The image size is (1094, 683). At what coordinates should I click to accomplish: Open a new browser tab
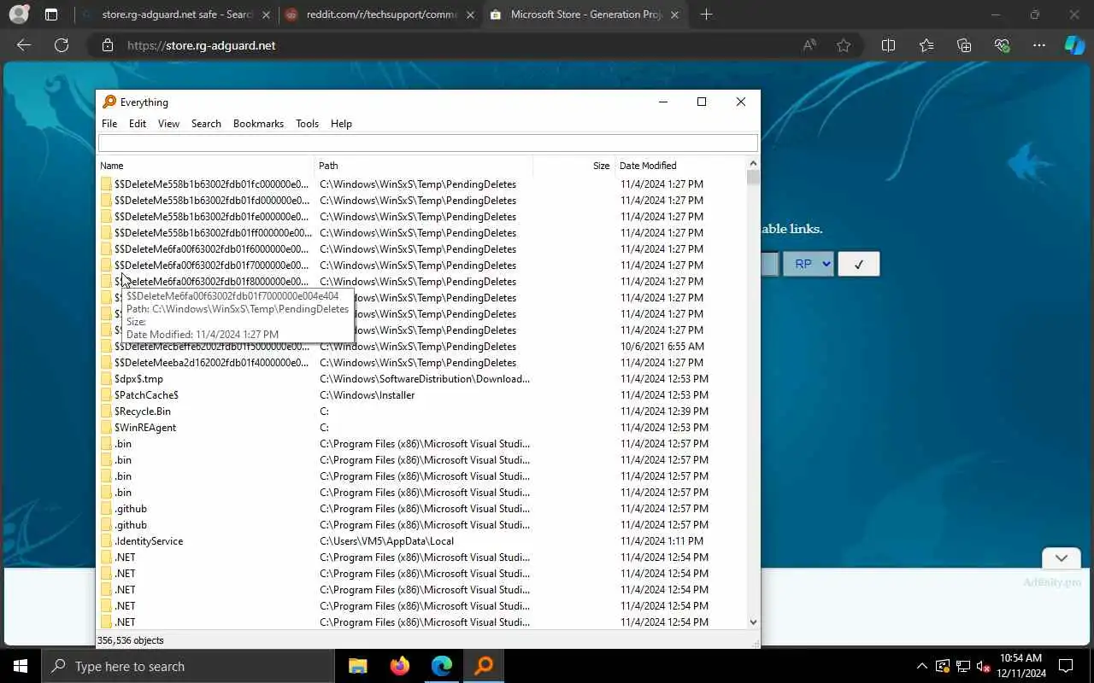pyautogui.click(x=706, y=15)
